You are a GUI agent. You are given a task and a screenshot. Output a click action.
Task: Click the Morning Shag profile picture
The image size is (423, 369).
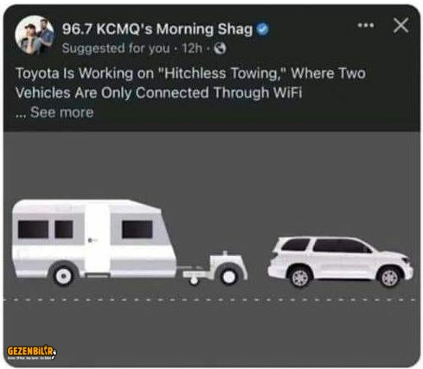pos(35,35)
